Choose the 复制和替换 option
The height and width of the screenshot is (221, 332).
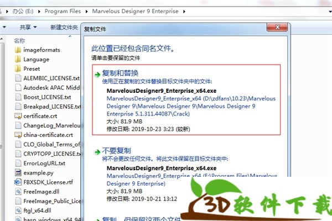(x=186, y=99)
